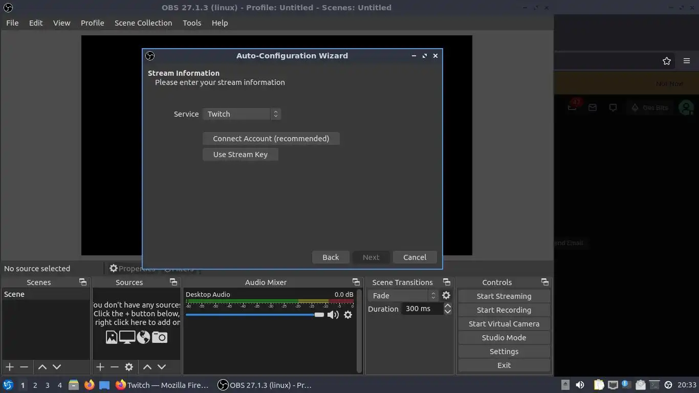Decrease transition Duration with down arrow
This screenshot has height=393, width=699.
[x=448, y=312]
